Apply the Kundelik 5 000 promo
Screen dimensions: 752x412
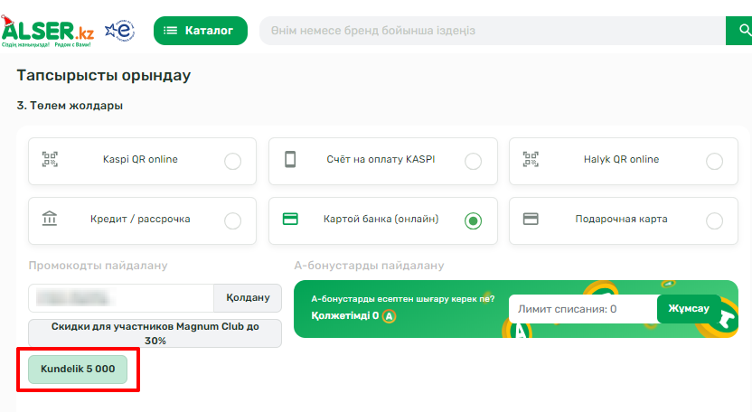78,370
